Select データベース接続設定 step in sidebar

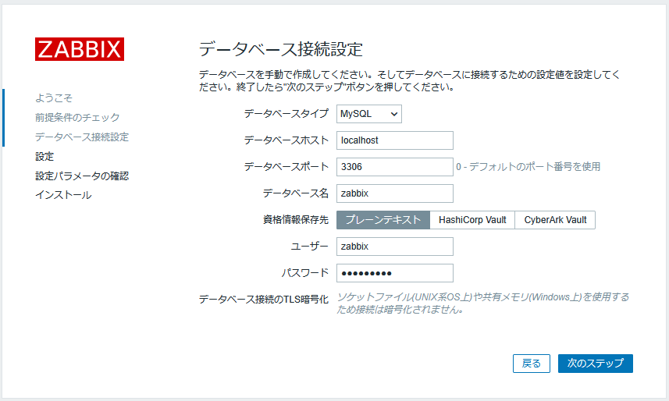click(x=82, y=137)
